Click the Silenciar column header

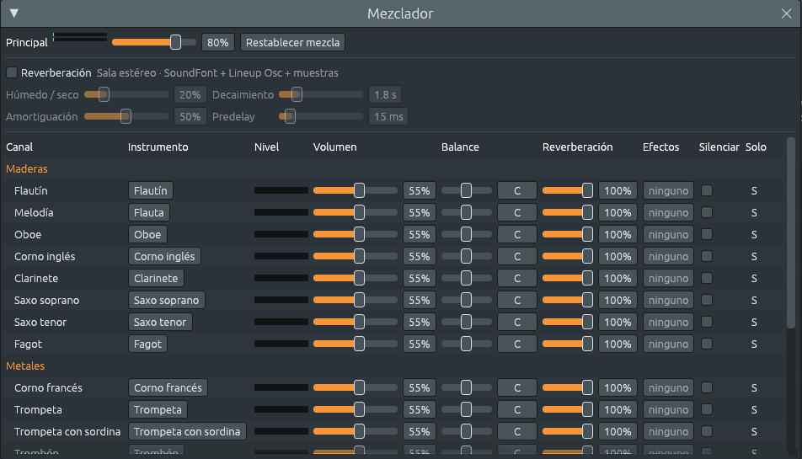(x=719, y=147)
